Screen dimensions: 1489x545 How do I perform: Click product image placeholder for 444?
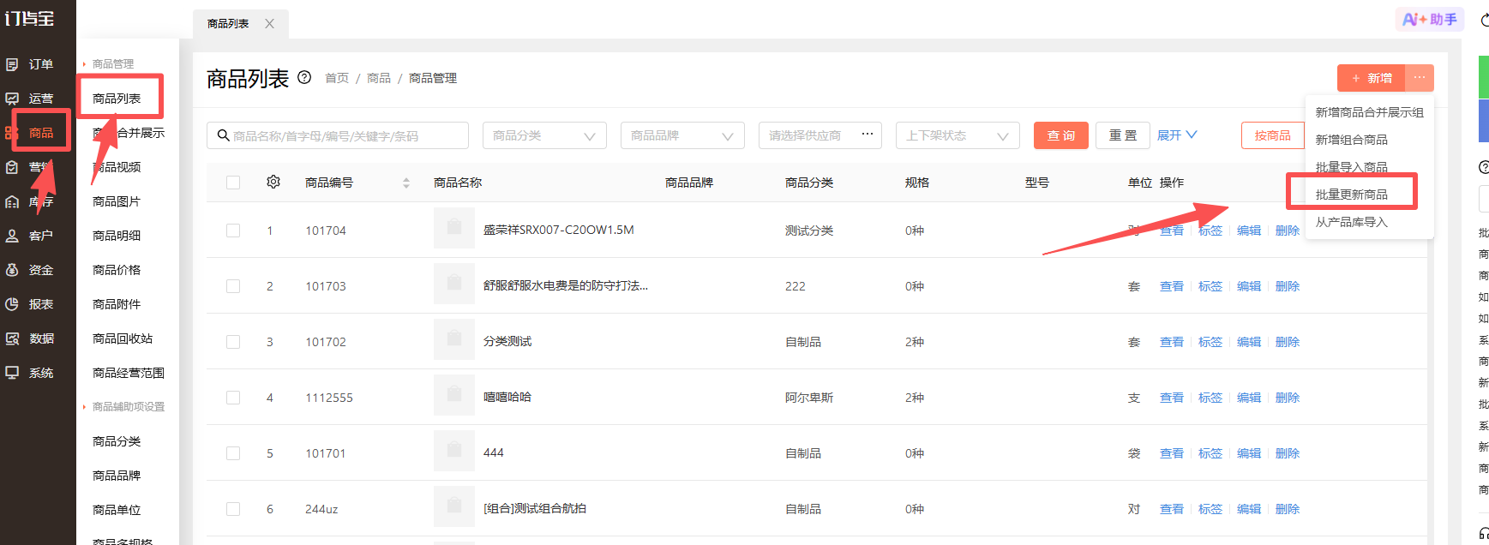(x=454, y=452)
